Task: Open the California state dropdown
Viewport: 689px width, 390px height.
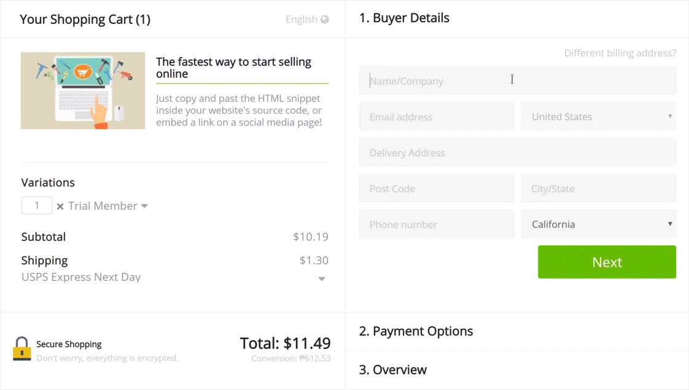Action: (598, 224)
